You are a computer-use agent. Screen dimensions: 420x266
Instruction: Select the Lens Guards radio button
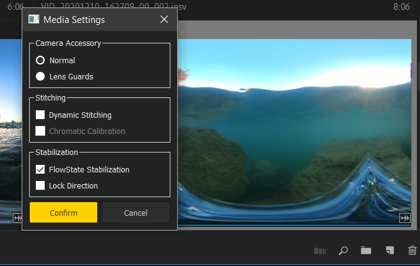[x=40, y=76]
